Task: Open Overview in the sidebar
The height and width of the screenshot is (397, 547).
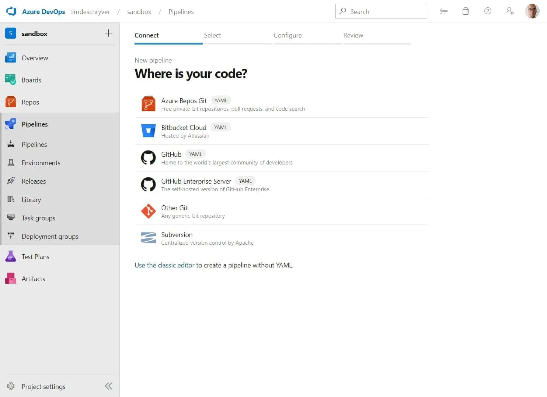Action: coord(60,58)
